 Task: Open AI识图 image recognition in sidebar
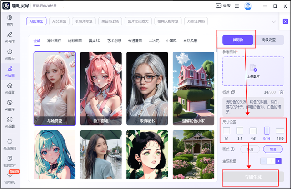pos(10,123)
